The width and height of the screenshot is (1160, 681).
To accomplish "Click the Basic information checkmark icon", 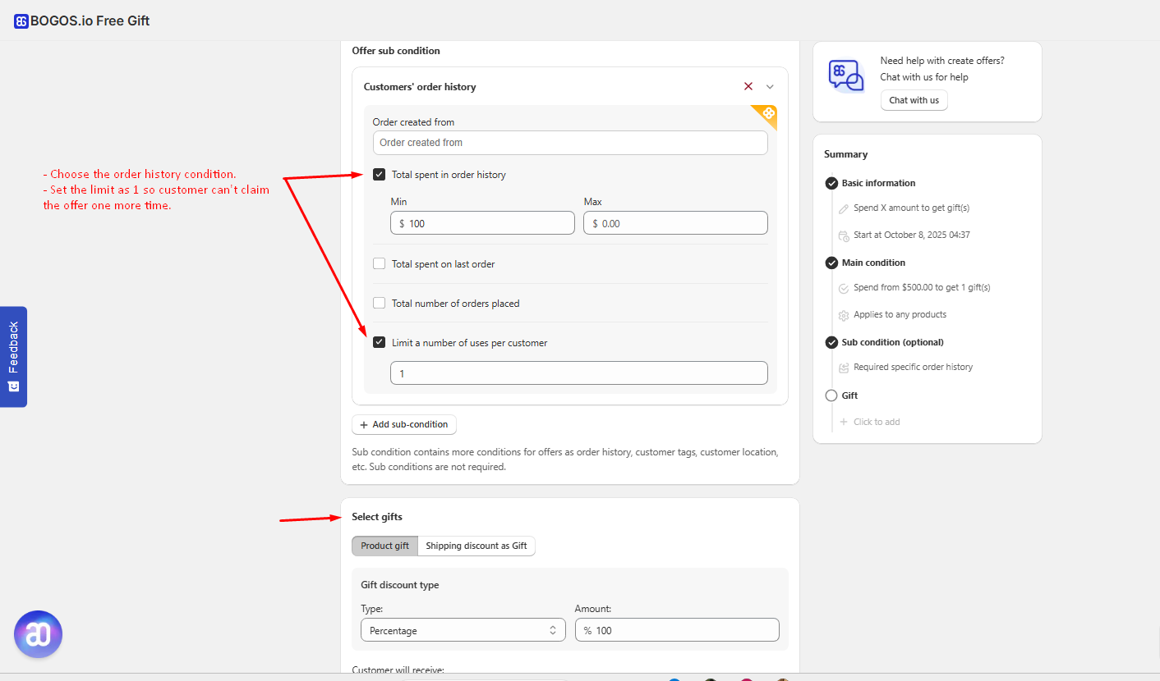I will [831, 183].
